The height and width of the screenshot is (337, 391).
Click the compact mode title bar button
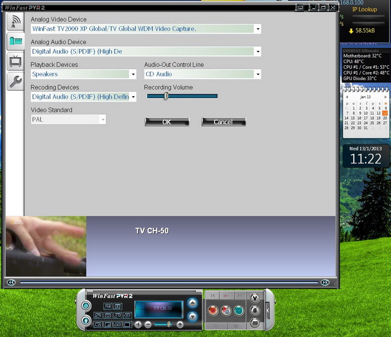300,7
